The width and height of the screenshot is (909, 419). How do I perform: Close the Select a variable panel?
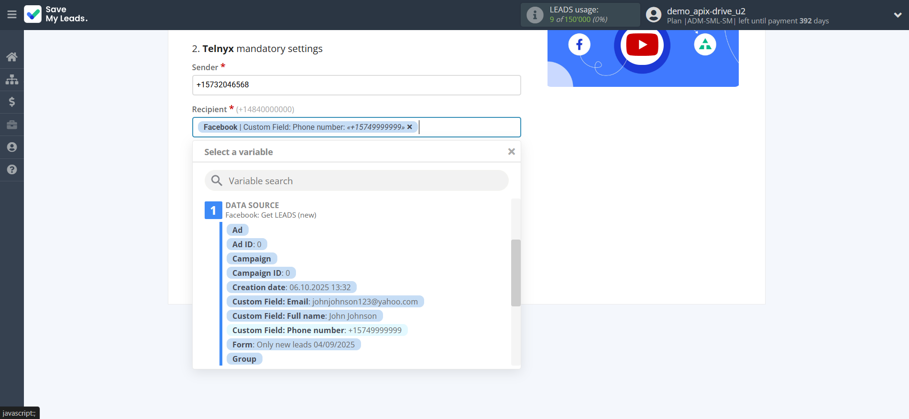(x=511, y=152)
